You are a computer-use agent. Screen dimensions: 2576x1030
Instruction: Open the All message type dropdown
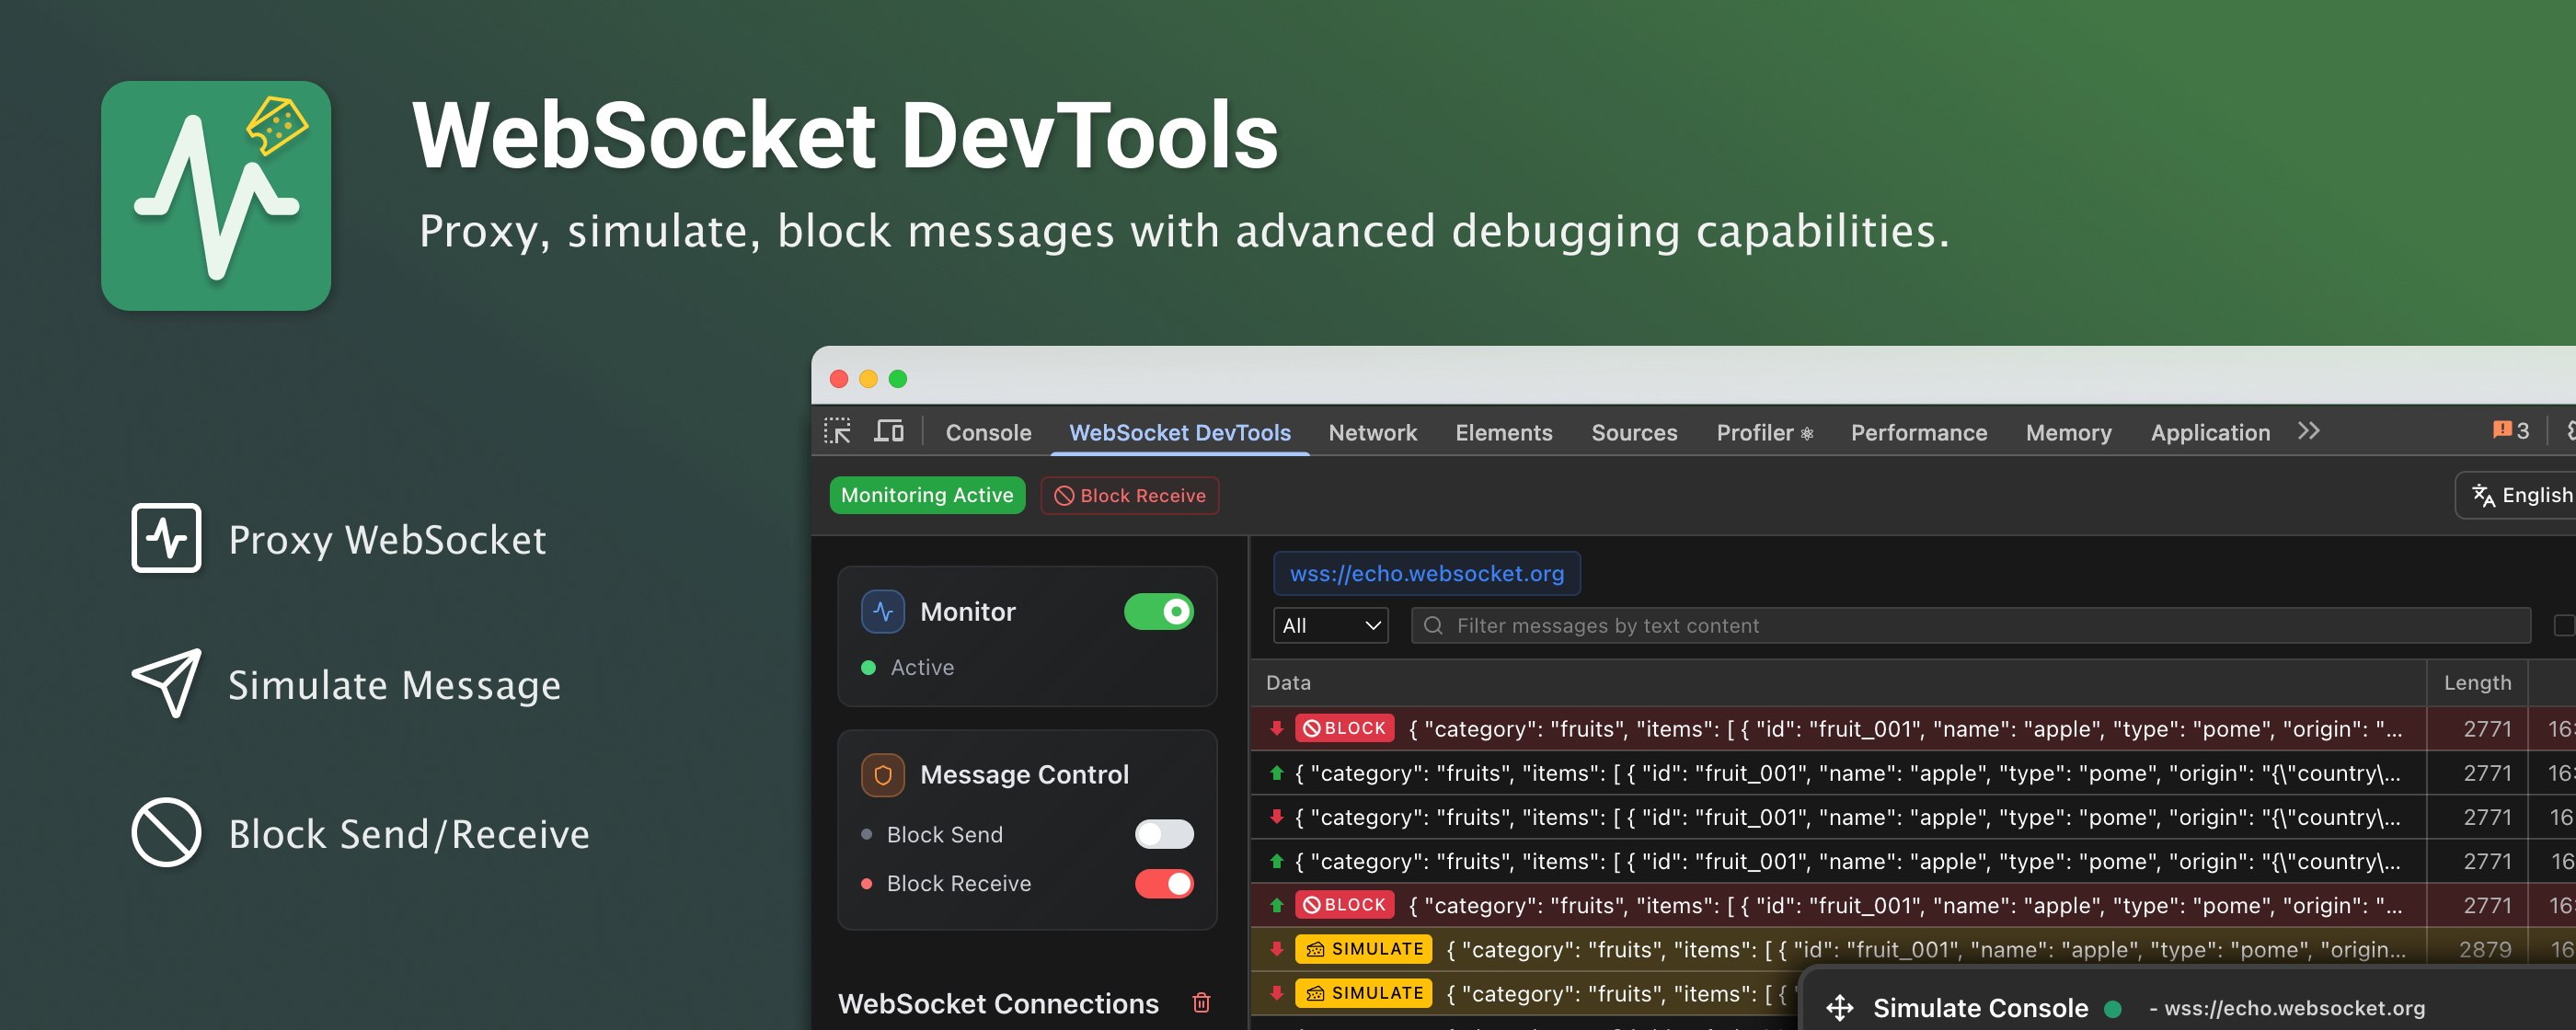tap(1330, 625)
